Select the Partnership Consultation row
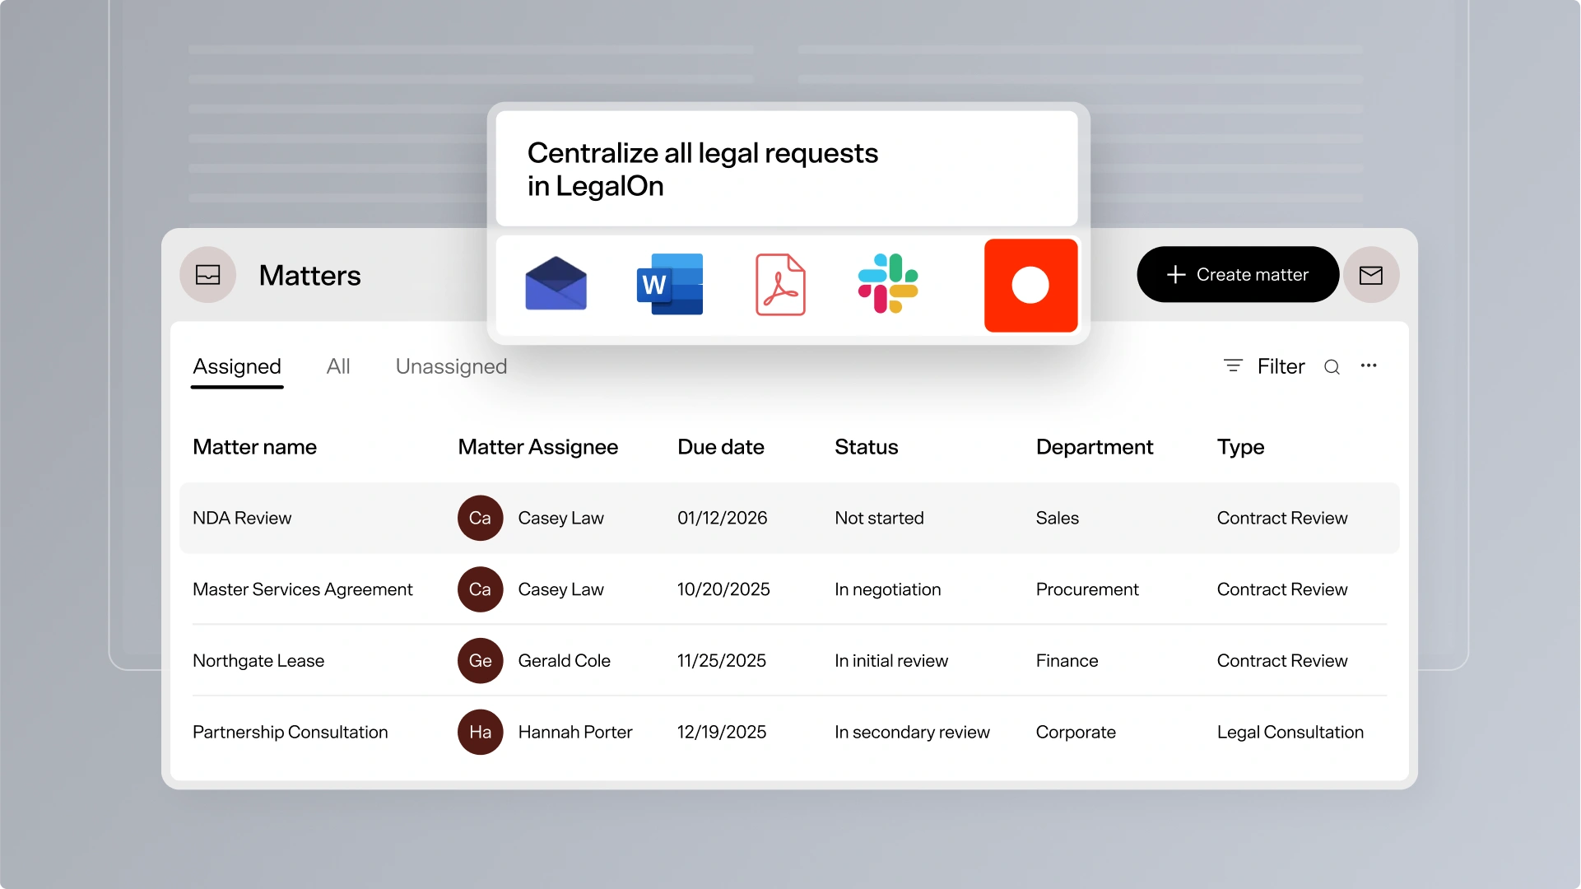 coord(290,732)
